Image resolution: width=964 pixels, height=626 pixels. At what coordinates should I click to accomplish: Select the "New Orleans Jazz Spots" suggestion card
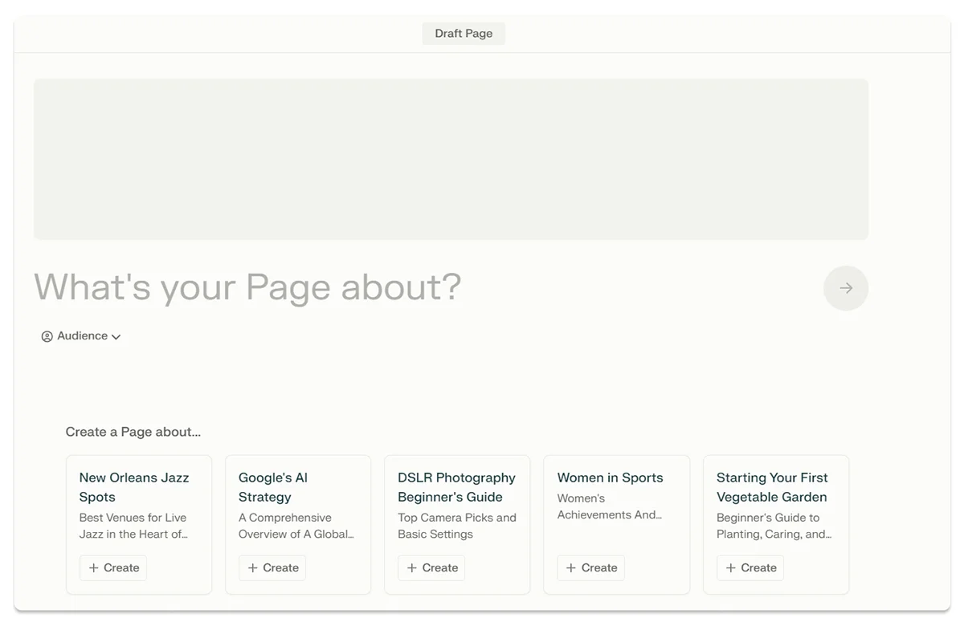click(x=139, y=524)
